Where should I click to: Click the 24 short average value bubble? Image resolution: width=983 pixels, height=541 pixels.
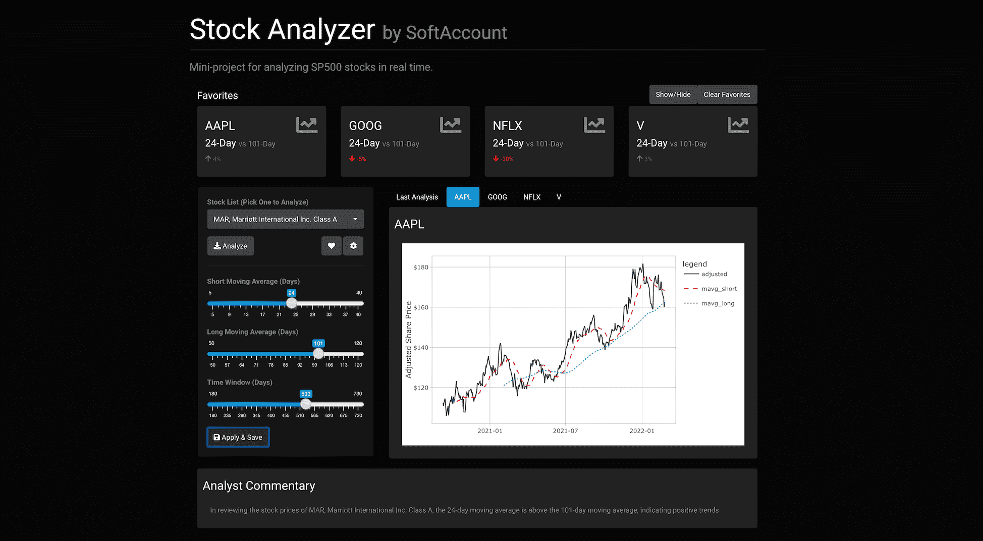(291, 293)
